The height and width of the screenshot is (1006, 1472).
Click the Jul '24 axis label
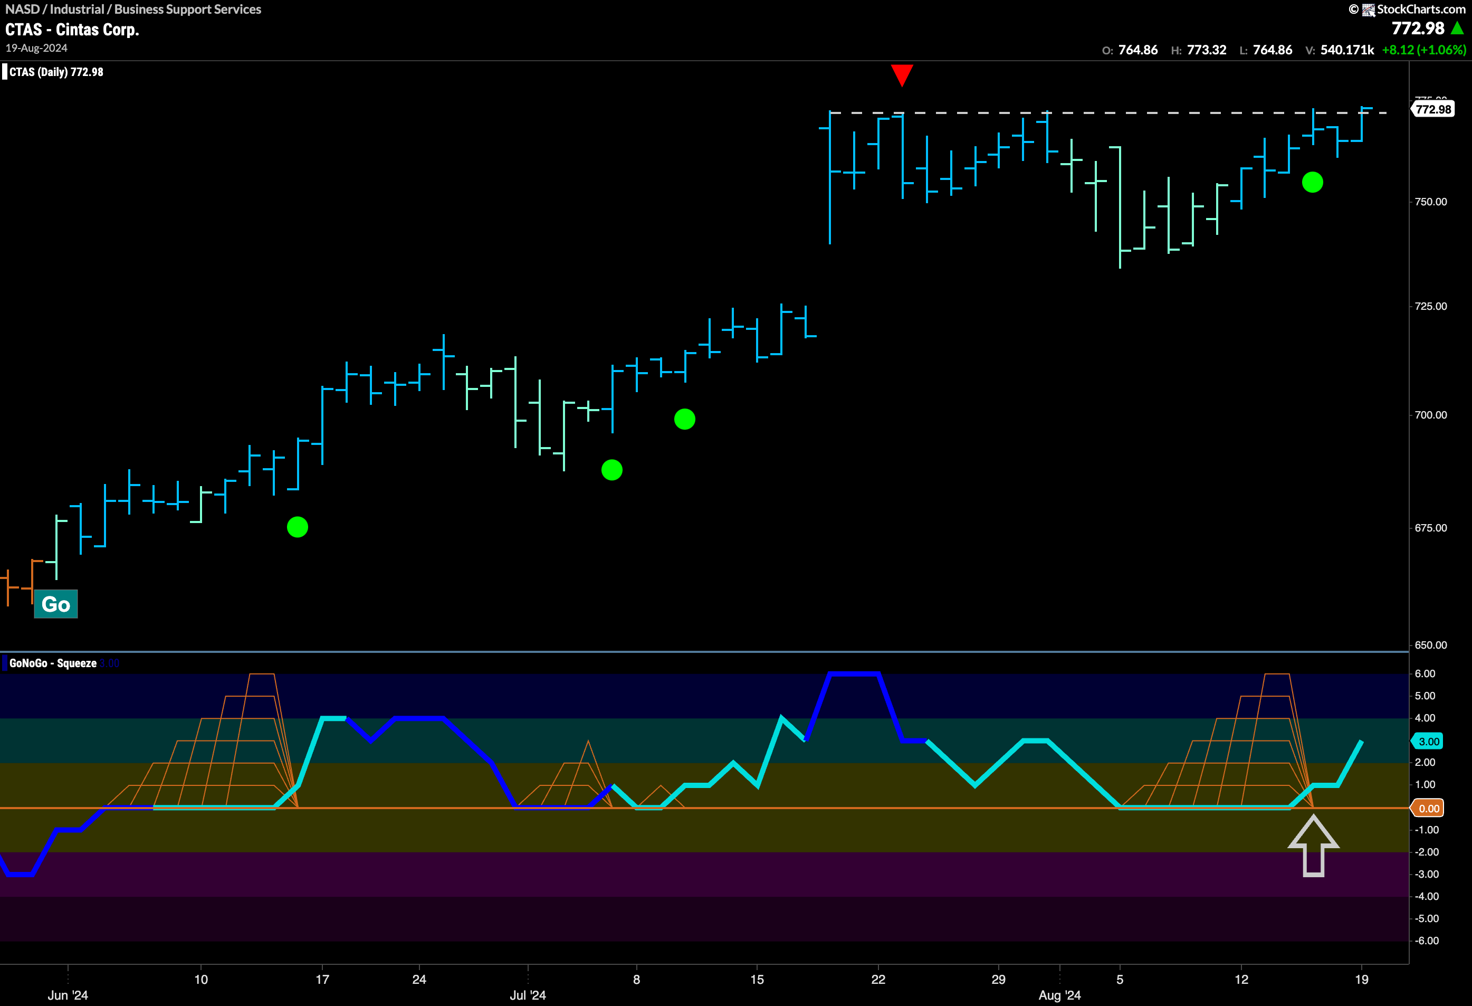(528, 995)
